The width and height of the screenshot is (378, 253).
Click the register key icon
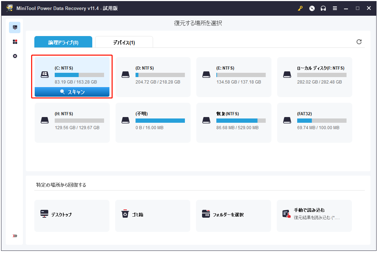click(300, 9)
